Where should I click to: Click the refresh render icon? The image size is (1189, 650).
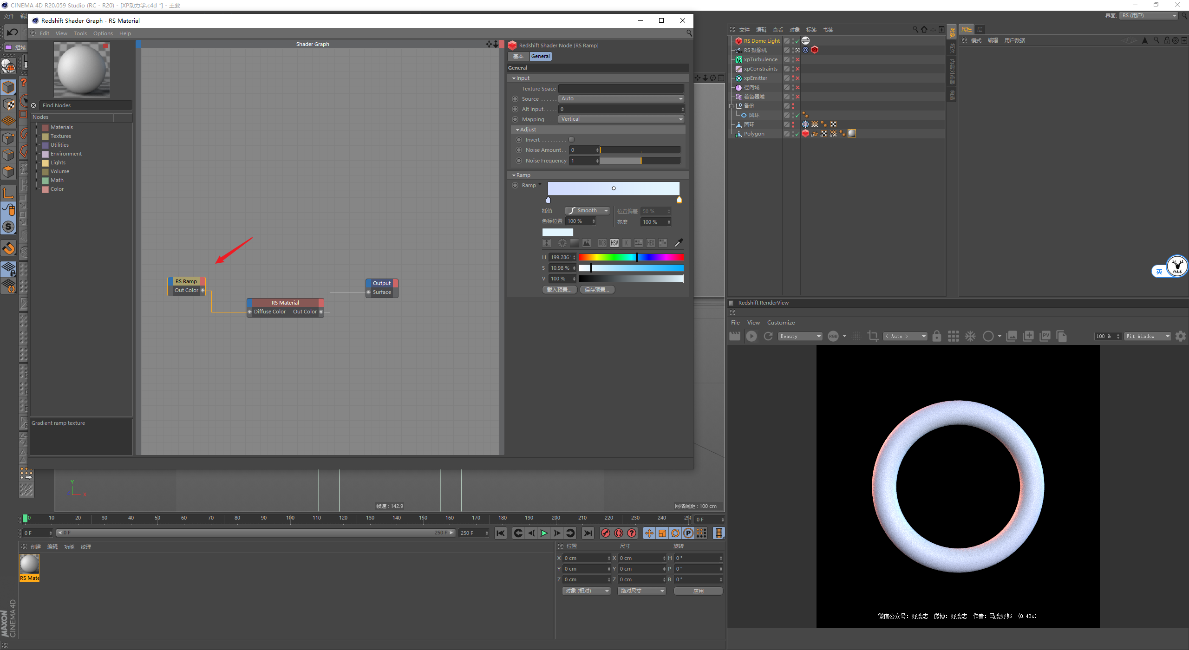[x=768, y=336]
